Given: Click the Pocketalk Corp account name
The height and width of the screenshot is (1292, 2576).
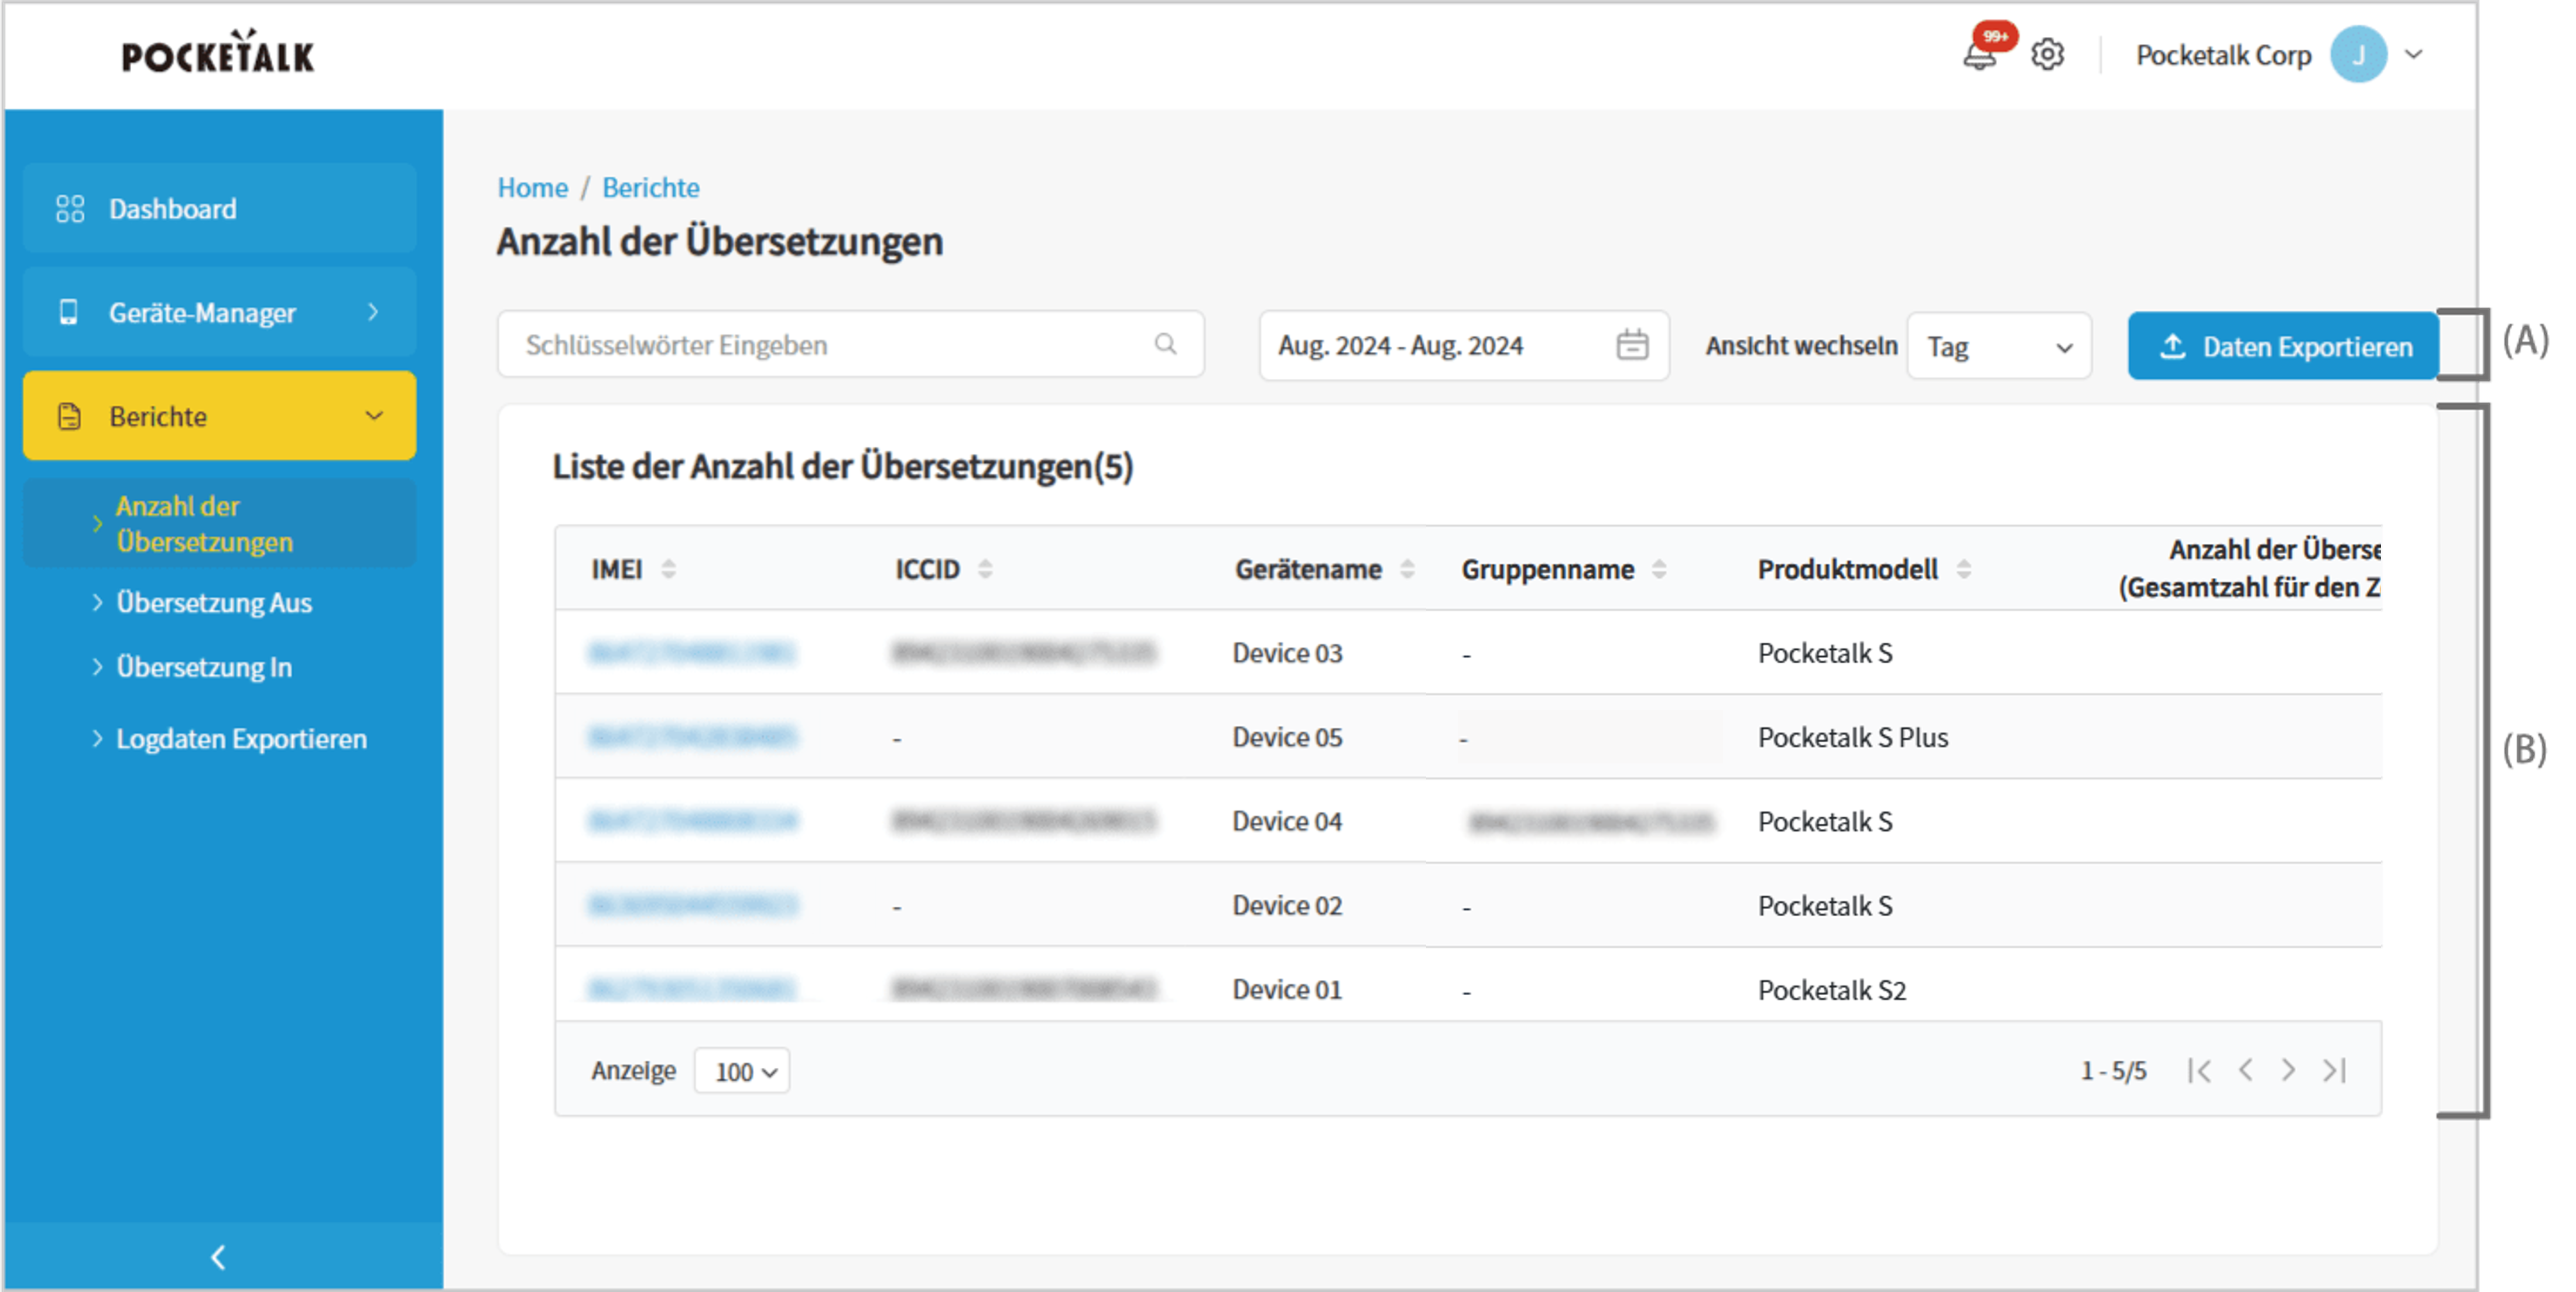Looking at the screenshot, I should click(2223, 55).
